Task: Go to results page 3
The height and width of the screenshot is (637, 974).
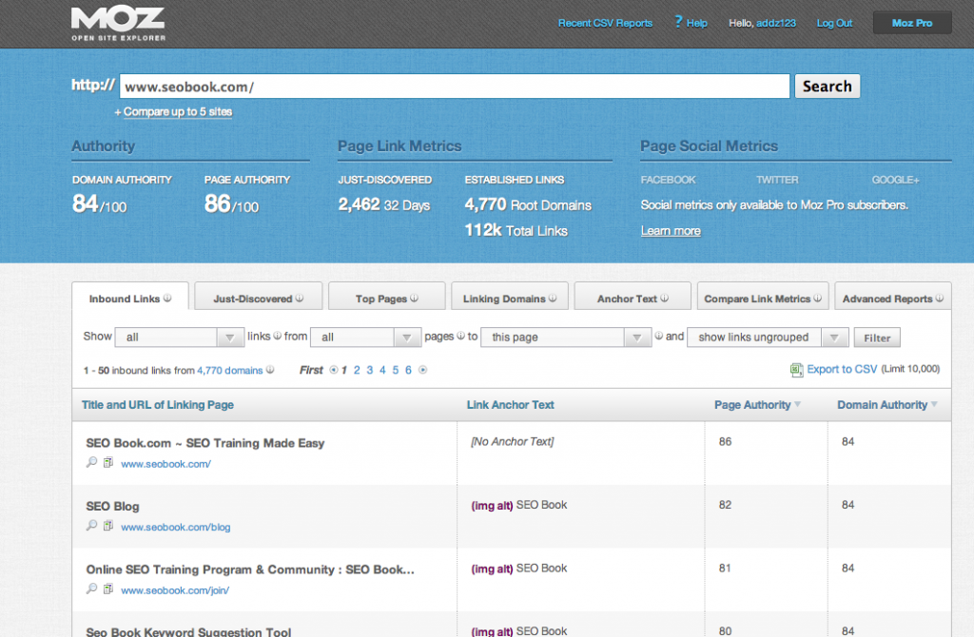Action: pos(370,370)
